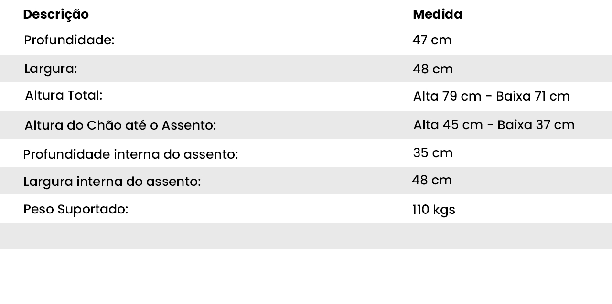612x304 pixels.
Task: Select the Altura Total: label
Action: point(64,96)
